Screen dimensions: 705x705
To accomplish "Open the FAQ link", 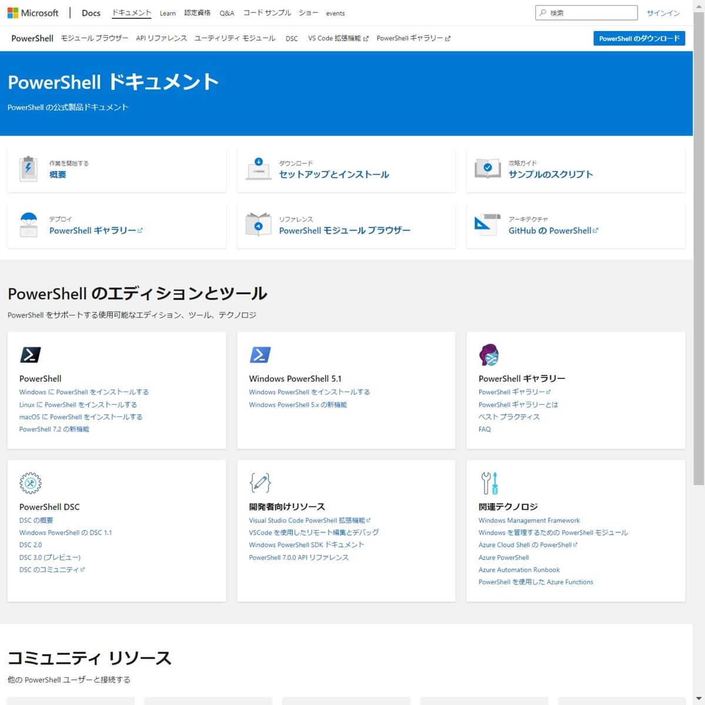I will click(x=485, y=429).
